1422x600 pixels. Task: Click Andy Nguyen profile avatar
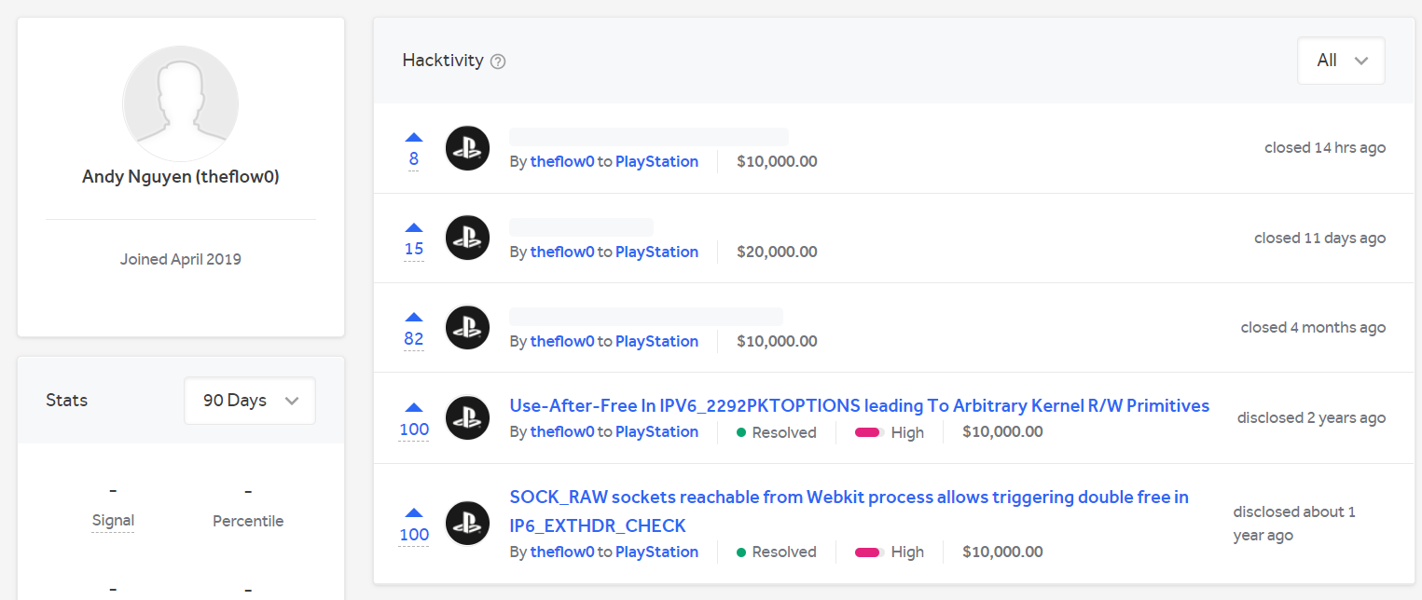180,103
